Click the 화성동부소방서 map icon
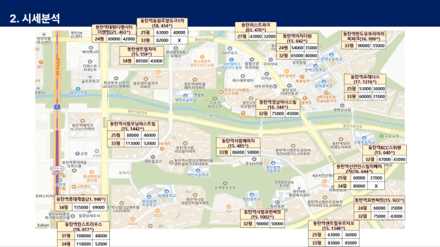440x247 pixels. point(116,79)
